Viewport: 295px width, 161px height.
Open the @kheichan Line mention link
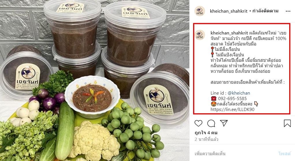click(239, 93)
